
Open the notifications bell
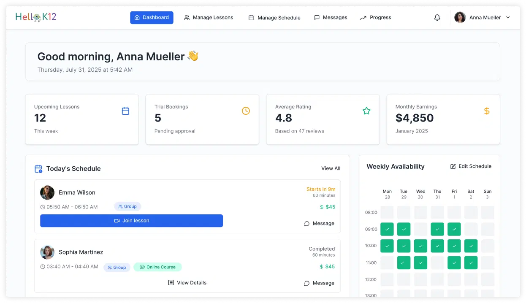coord(437,18)
